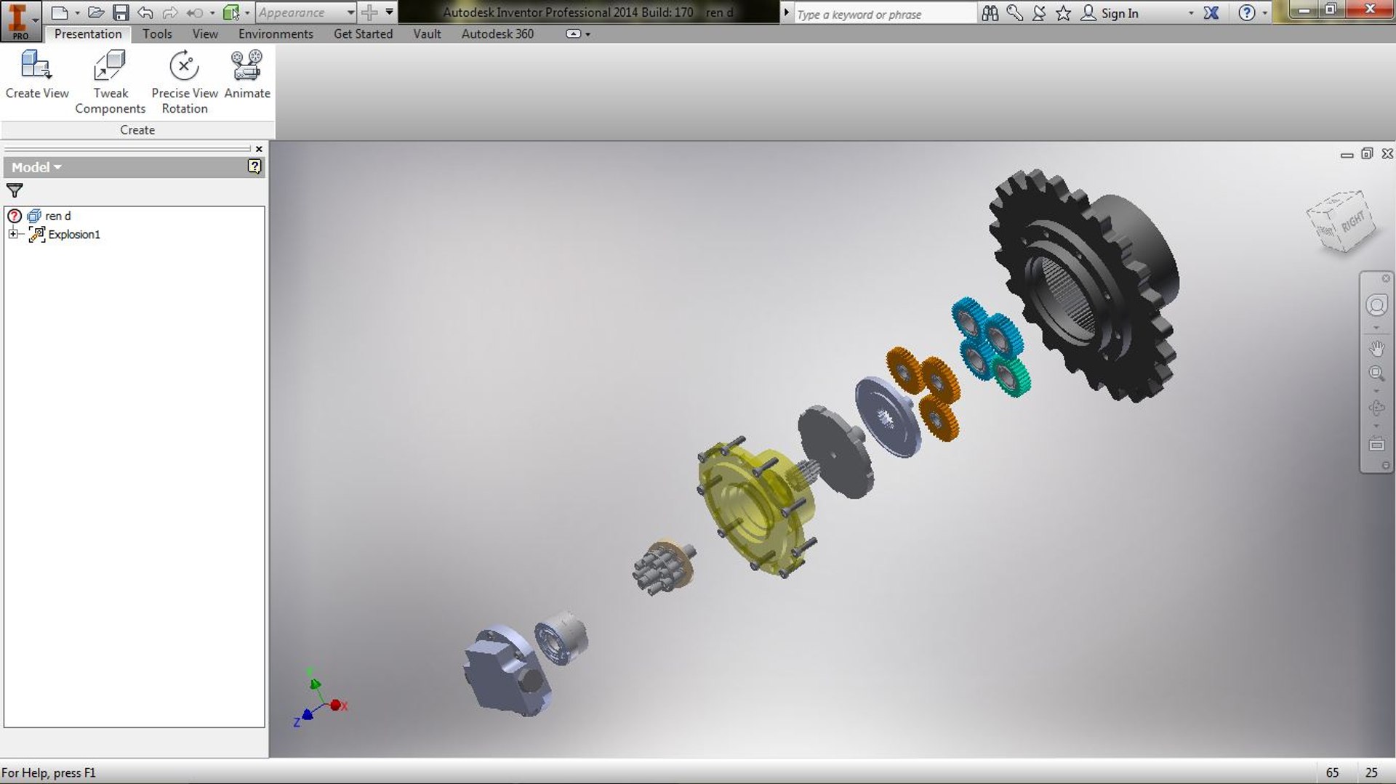This screenshot has width=1396, height=784.
Task: Activate the Pan hand tool
Action: pyautogui.click(x=1376, y=349)
